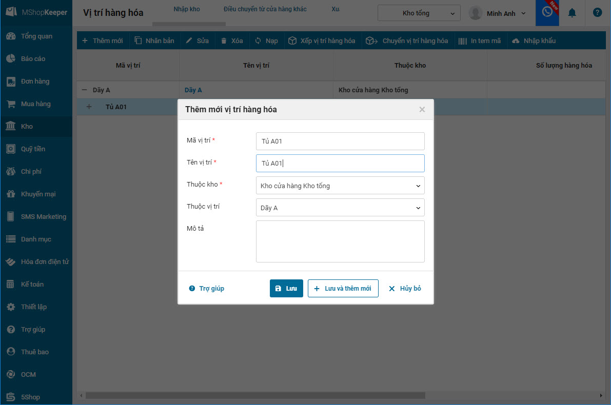The width and height of the screenshot is (611, 405).
Task: Click the phone support icon with New badge
Action: 547,13
